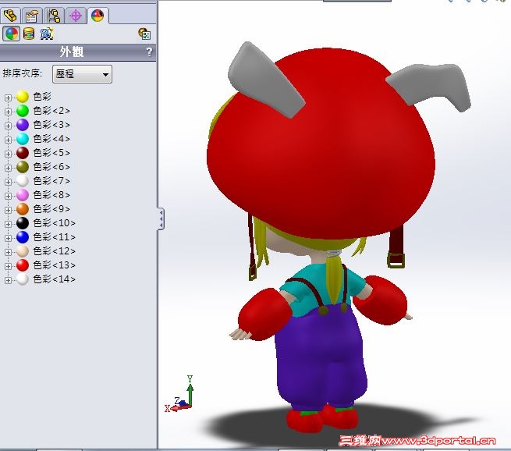
Task: Expand the 色彩<4> tree node
Action: point(8,140)
